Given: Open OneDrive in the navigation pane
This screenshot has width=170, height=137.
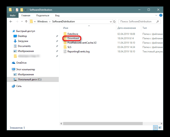Looking at the screenshot, I should tap(21, 63).
